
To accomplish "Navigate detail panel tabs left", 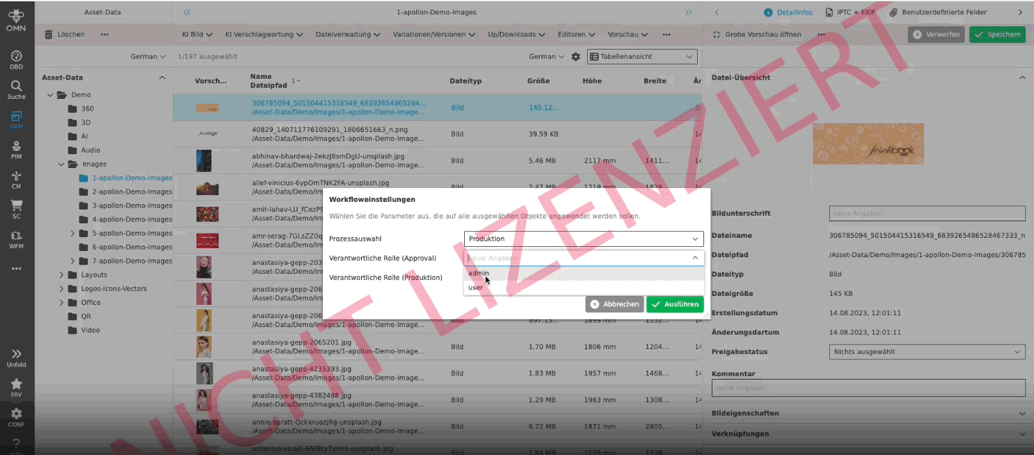I will click(x=717, y=12).
